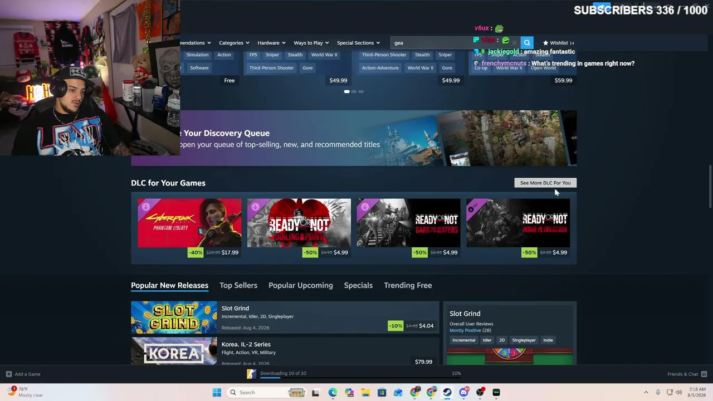Viewport: 713px width, 401px height.
Task: Launch Microsoft Edge from the taskbar
Action: click(x=333, y=393)
